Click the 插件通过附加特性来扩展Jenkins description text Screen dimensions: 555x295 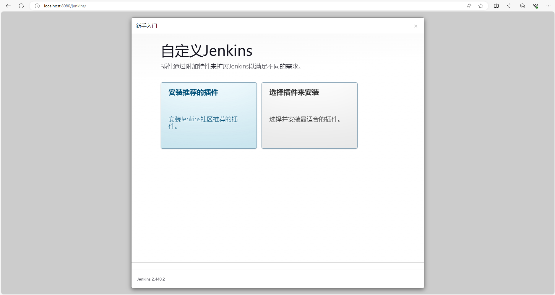(x=231, y=66)
